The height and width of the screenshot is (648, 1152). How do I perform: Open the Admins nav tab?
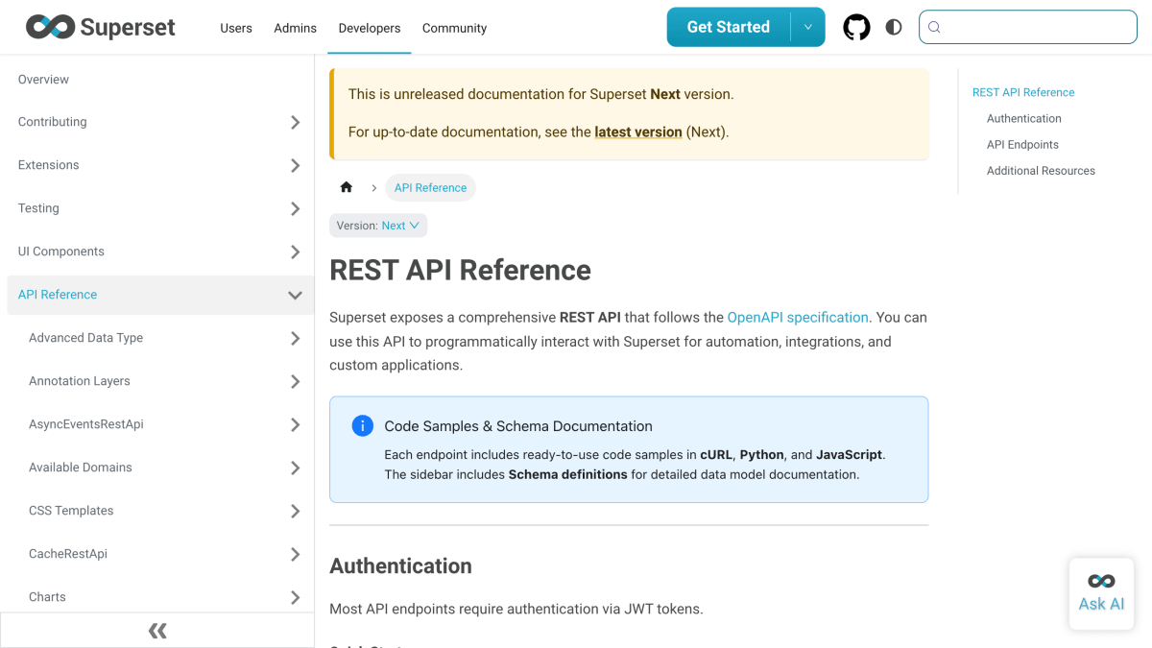296,28
